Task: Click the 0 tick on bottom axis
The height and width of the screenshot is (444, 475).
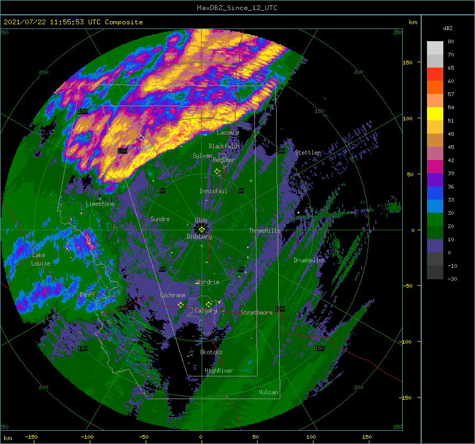Action: (201, 437)
